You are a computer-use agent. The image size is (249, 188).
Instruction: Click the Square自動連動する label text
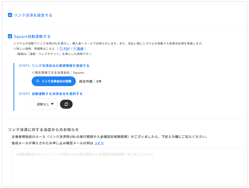[x=32, y=37]
